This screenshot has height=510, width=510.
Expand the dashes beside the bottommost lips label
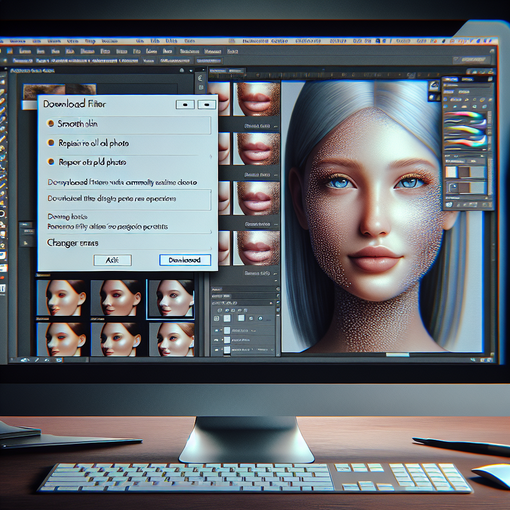click(x=275, y=273)
